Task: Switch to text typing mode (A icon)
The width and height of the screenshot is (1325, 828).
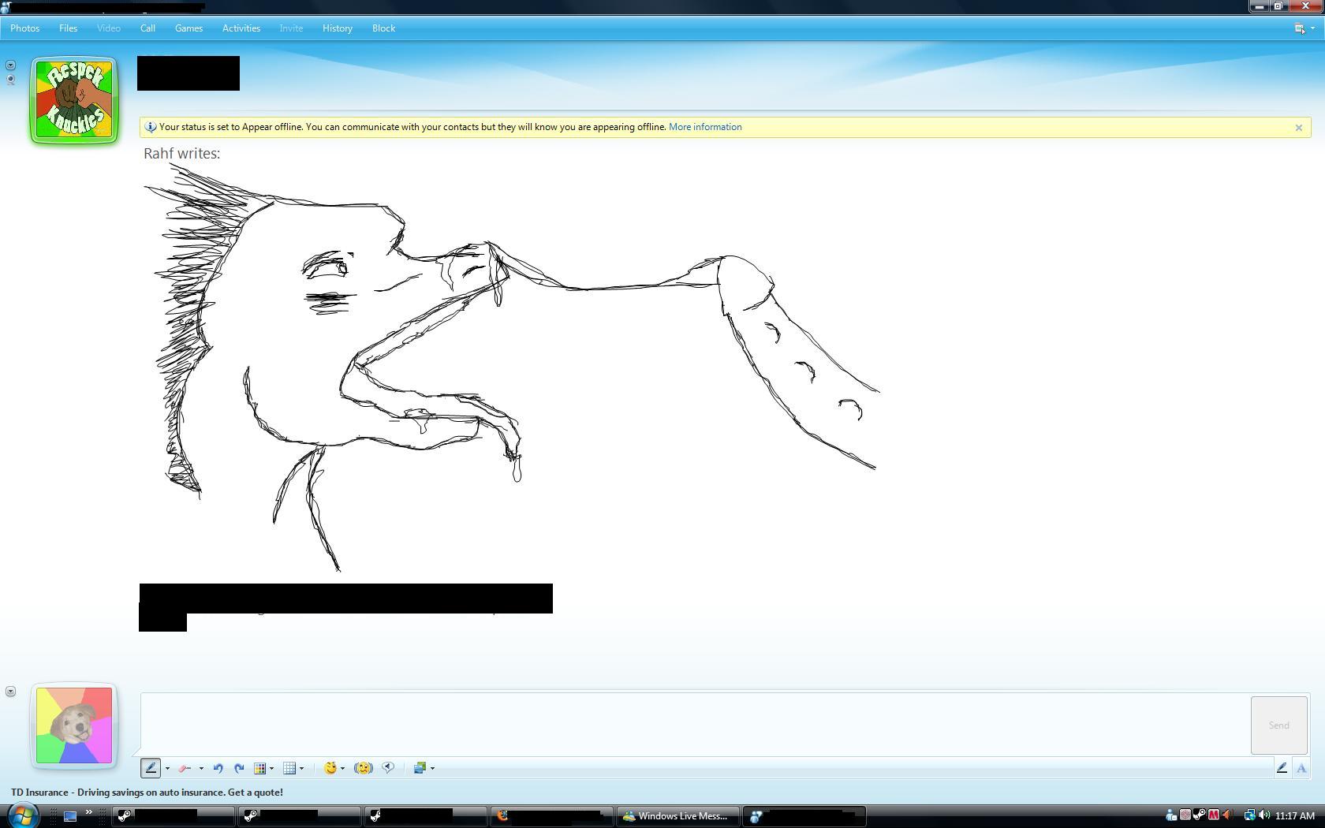Action: (x=1301, y=768)
